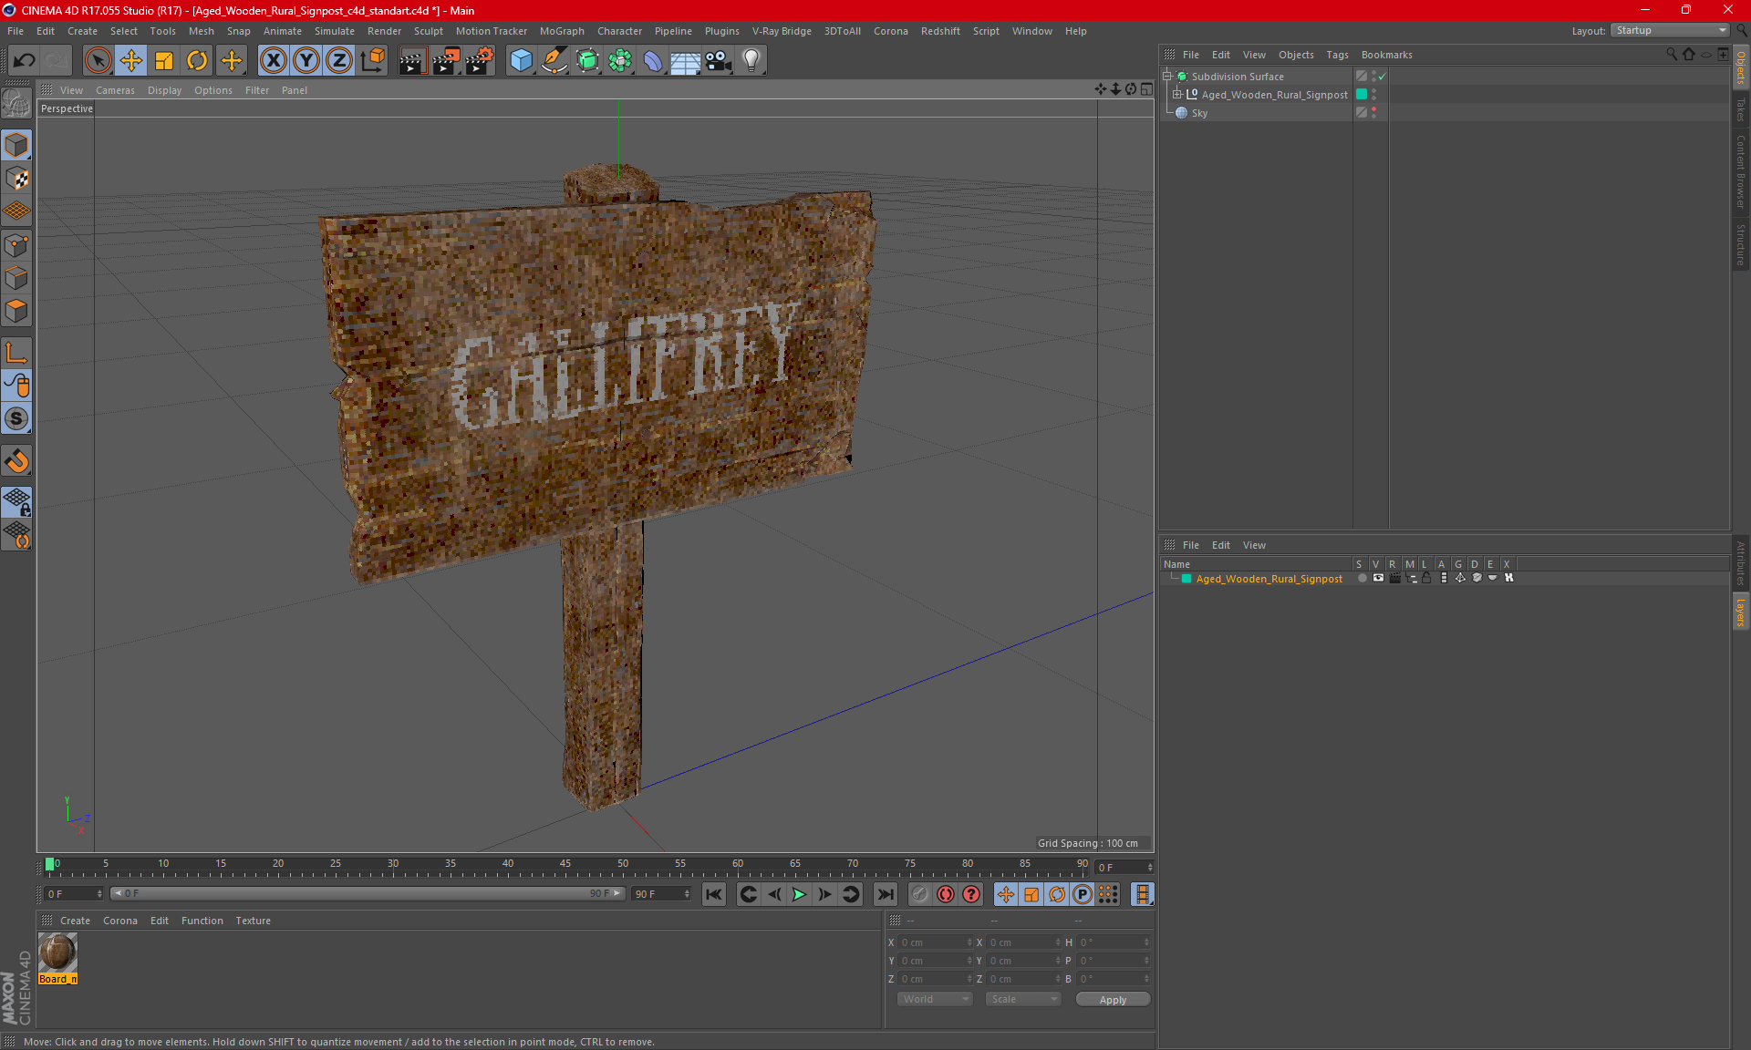
Task: Open the MoGraph menu
Action: [562, 31]
